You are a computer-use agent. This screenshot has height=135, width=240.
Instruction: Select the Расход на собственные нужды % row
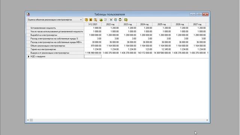click(55, 39)
